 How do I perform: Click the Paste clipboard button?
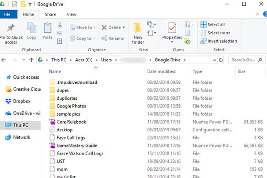coord(47,31)
